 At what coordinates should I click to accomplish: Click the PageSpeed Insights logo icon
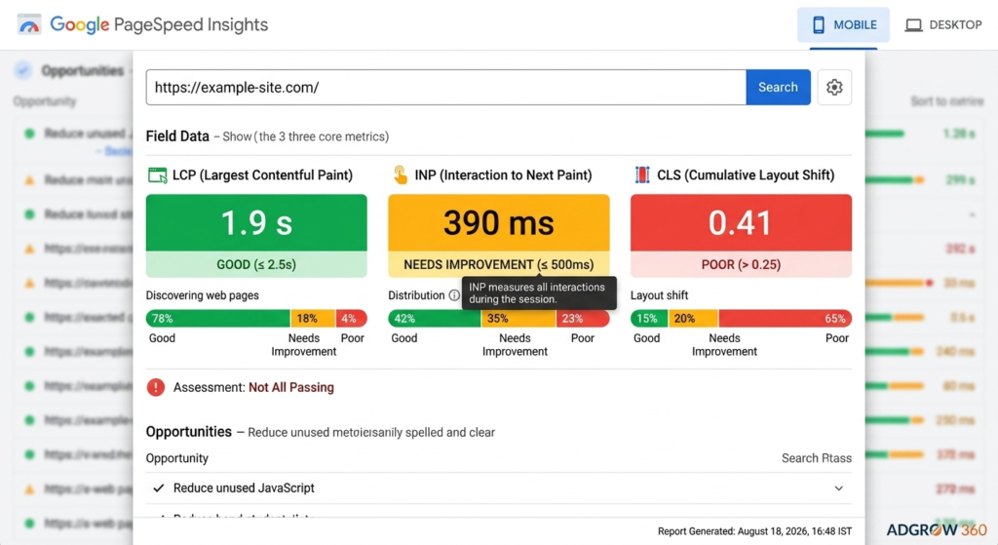[28, 24]
